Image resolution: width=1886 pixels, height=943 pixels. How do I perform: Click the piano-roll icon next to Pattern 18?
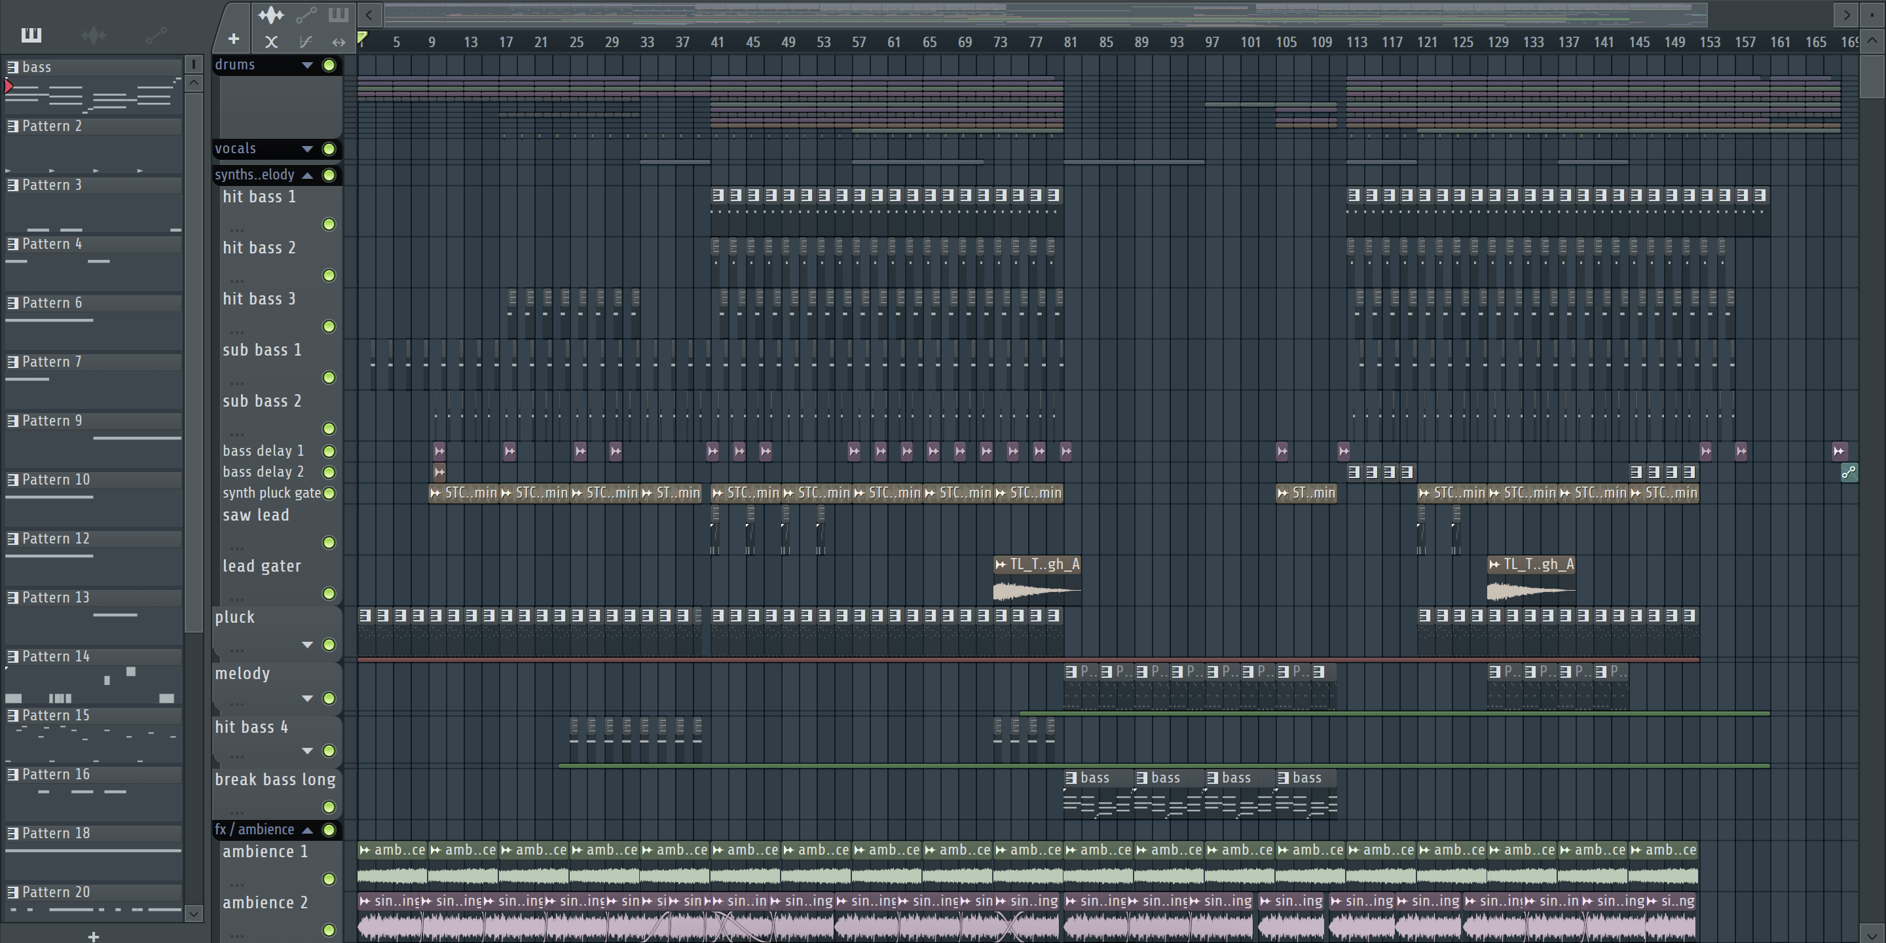click(12, 833)
